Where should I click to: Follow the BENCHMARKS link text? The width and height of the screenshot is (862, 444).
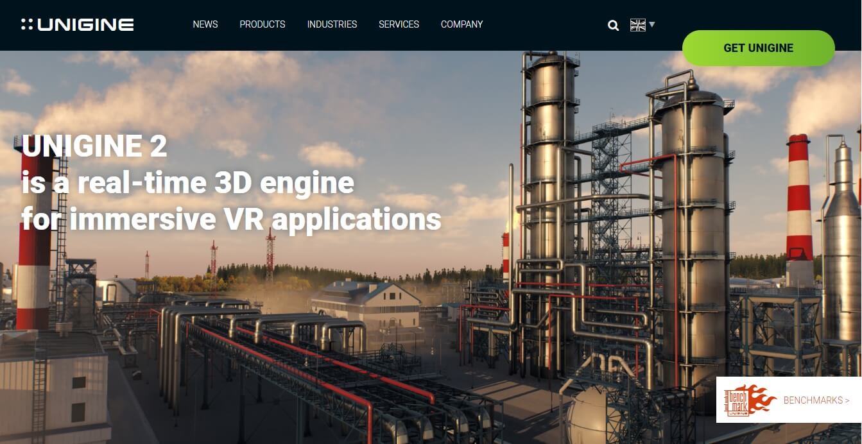(813, 400)
